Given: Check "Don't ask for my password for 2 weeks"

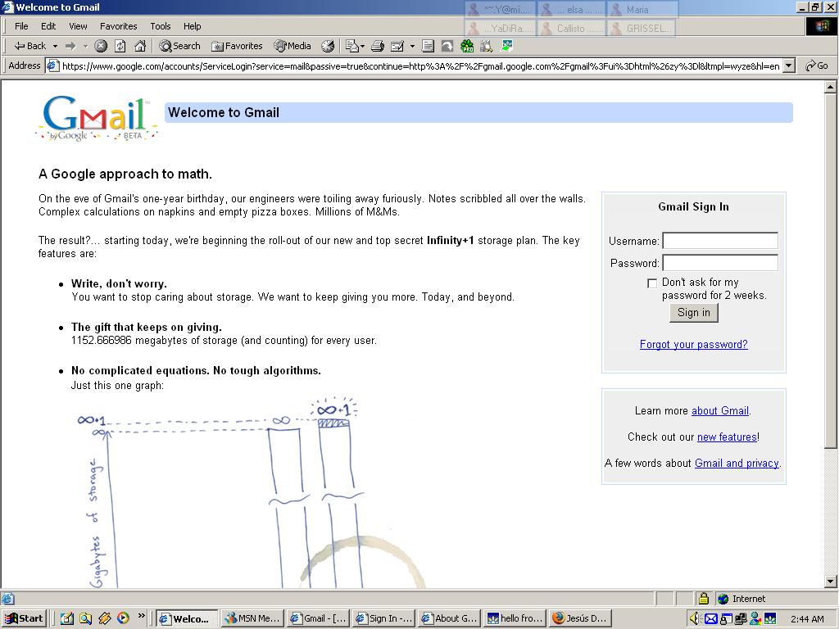Looking at the screenshot, I should pos(651,283).
